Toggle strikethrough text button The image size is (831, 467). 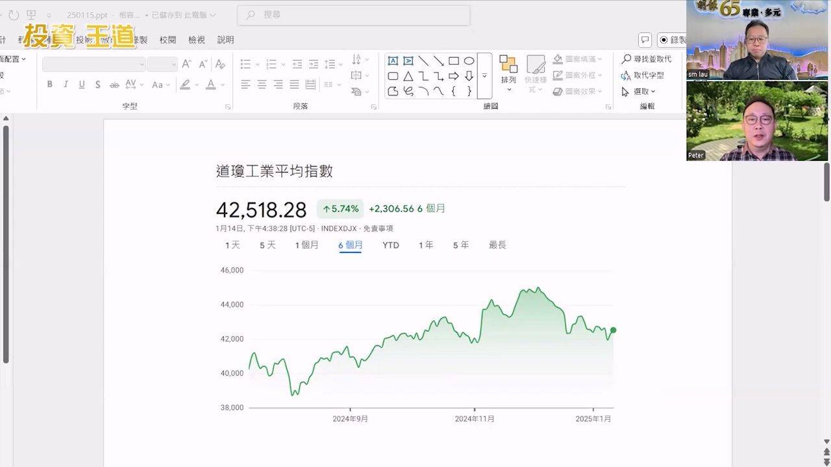pyautogui.click(x=114, y=84)
